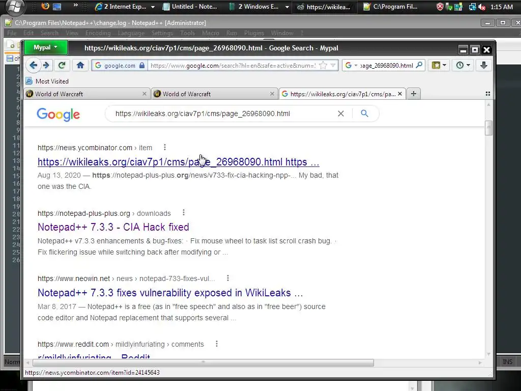Show the list all tabs grid icon
Viewport: 521px width, 391px height.
point(487,94)
